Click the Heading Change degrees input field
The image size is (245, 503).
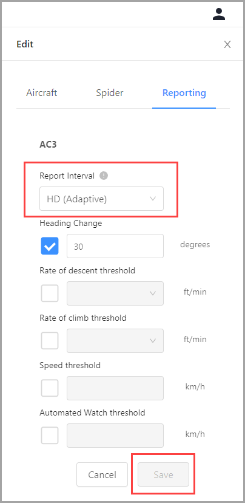pos(115,246)
